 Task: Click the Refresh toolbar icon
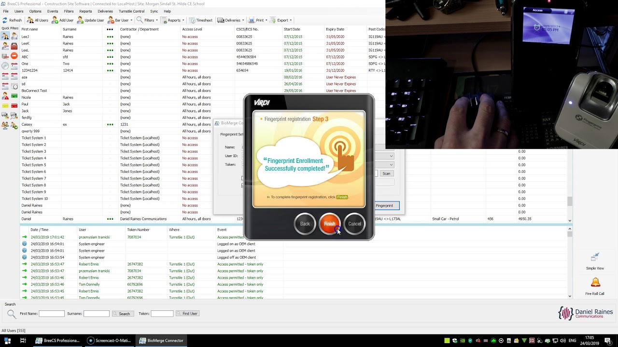pyautogui.click(x=5, y=20)
